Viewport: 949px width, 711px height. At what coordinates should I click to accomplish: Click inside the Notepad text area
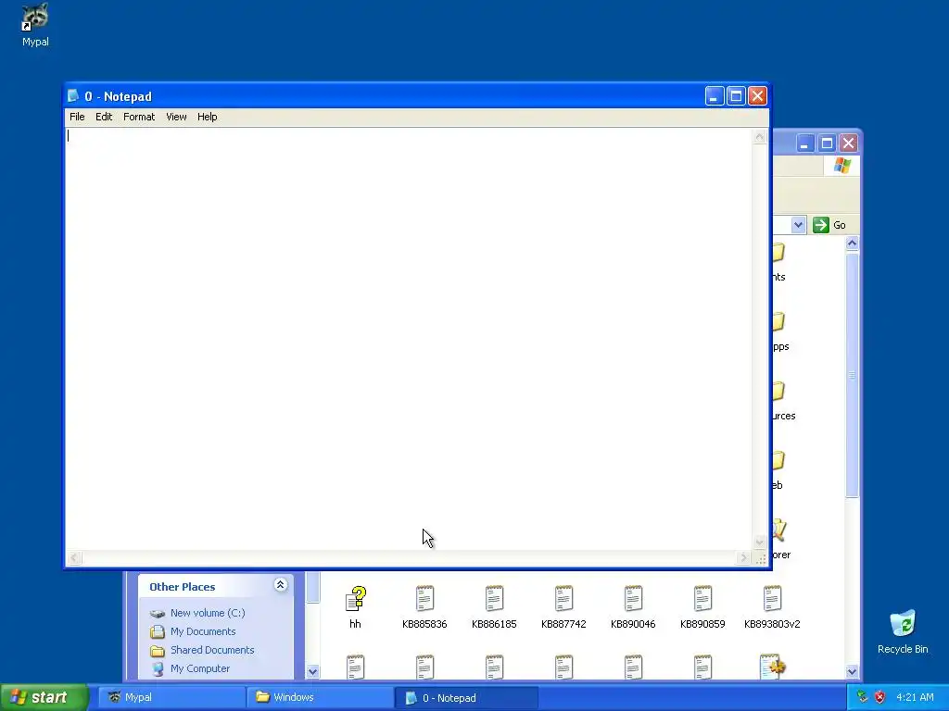409,339
